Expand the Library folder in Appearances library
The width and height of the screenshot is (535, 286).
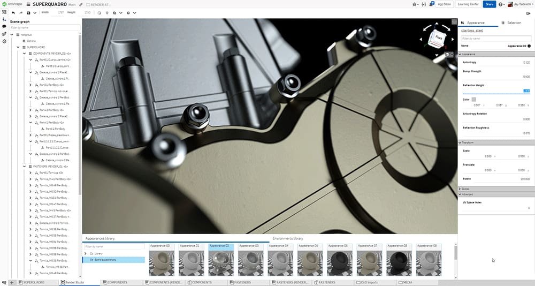86,253
